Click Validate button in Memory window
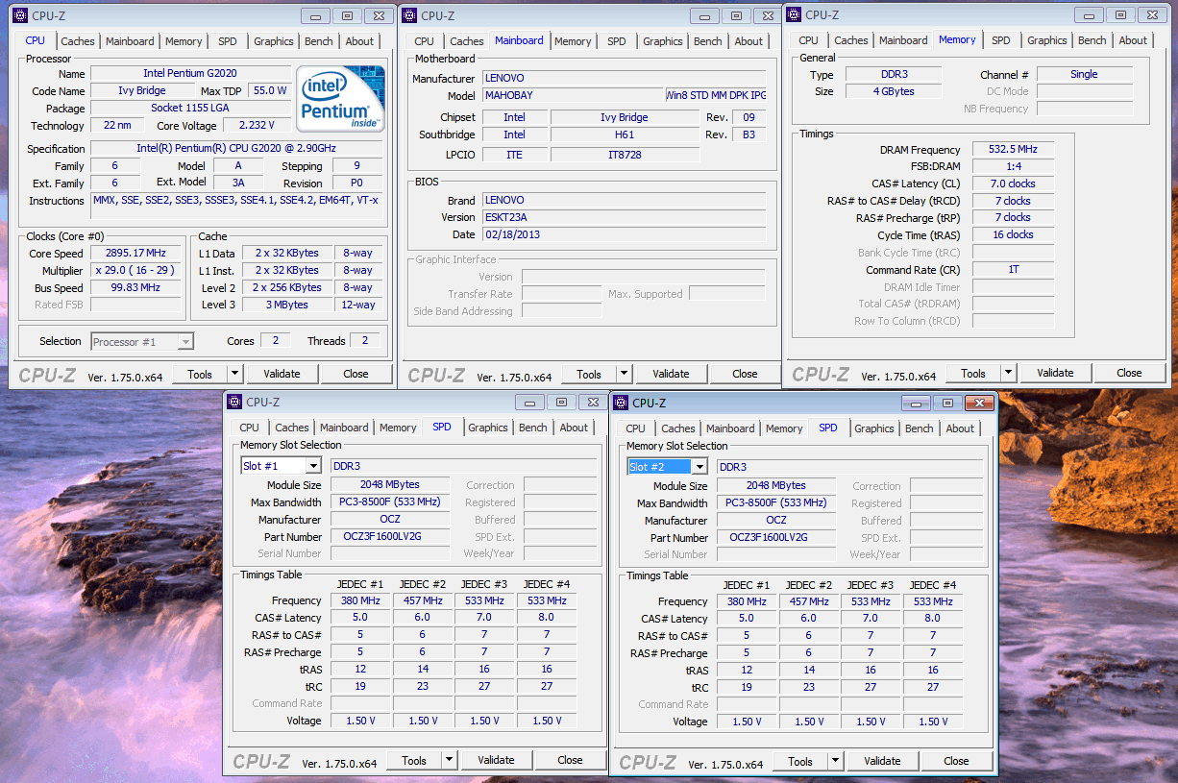Image resolution: width=1178 pixels, height=783 pixels. (x=1055, y=373)
